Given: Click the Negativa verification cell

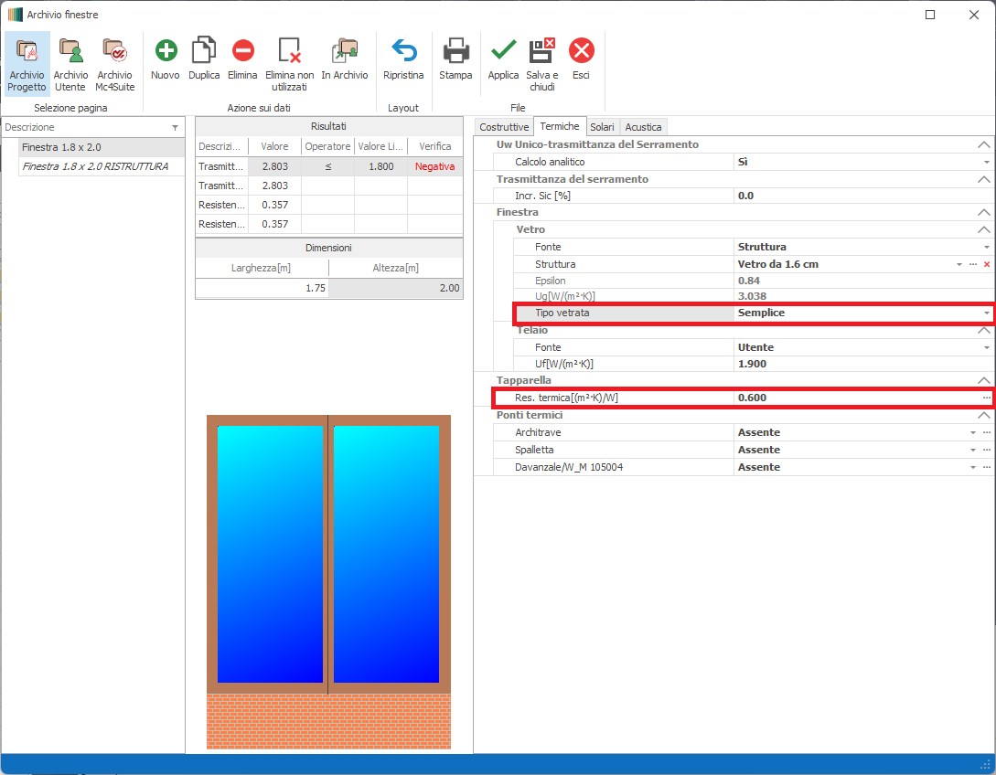Looking at the screenshot, I should (x=435, y=166).
